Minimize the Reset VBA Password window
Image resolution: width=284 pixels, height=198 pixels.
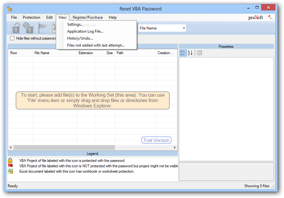[x=248, y=8]
